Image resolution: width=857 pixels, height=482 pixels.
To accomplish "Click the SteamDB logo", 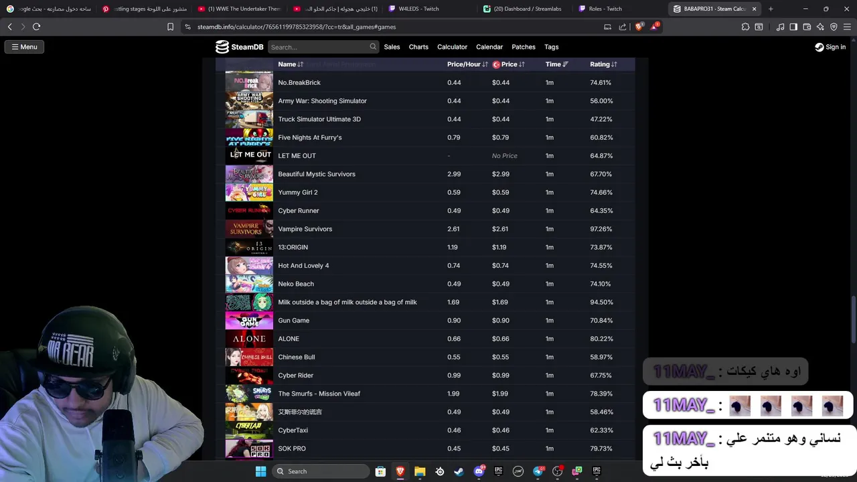I will (x=240, y=47).
